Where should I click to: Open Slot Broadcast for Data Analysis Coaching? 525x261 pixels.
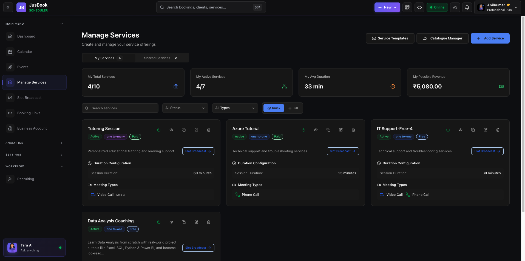(198, 248)
